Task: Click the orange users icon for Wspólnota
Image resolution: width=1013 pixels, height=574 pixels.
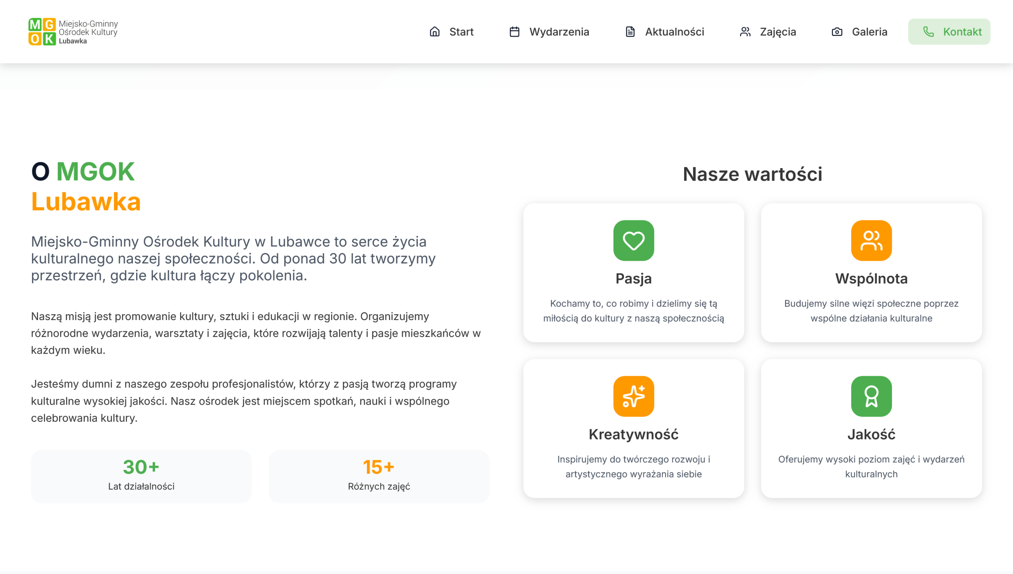Action: click(x=871, y=241)
